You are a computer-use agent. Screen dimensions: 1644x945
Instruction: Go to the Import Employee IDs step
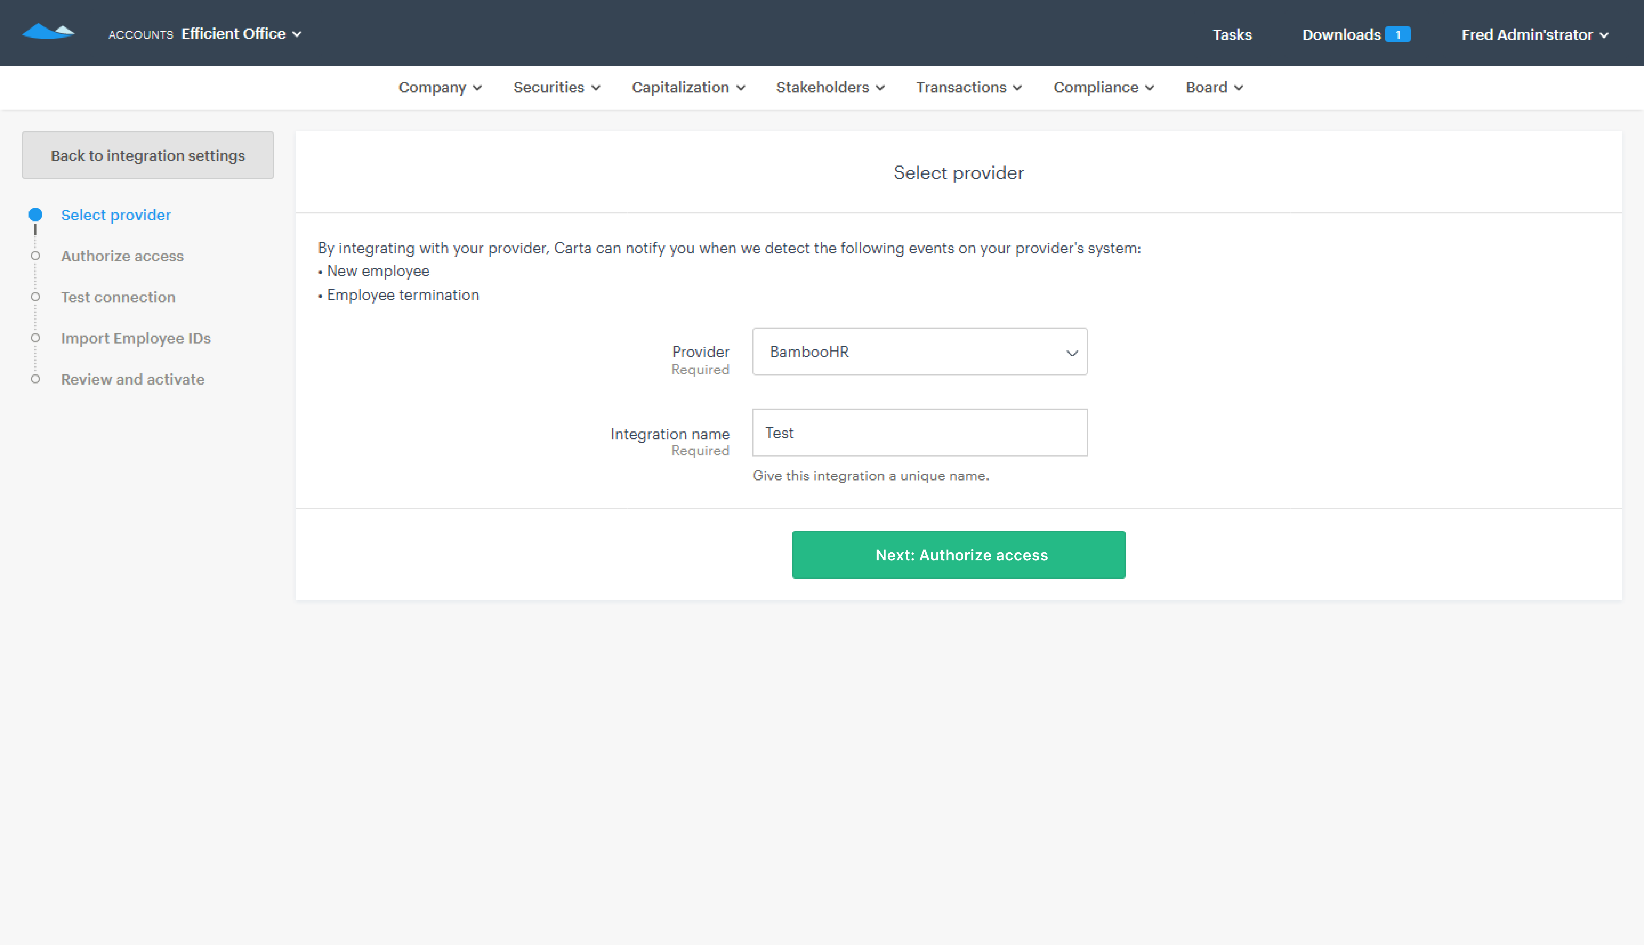[x=136, y=338]
